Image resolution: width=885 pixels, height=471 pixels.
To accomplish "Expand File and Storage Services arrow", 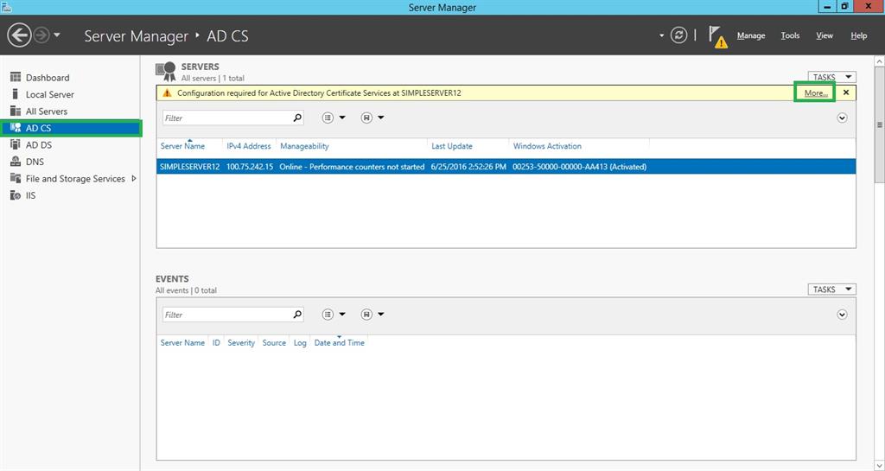I will pos(134,179).
